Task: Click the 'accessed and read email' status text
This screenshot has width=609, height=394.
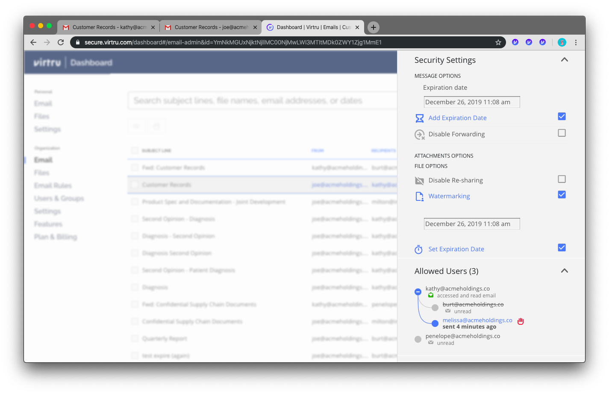Action: click(x=466, y=296)
